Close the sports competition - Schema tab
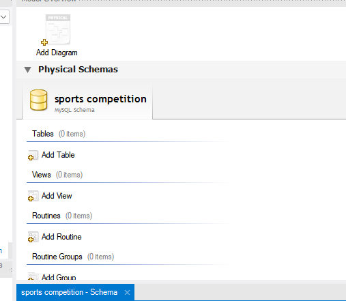This screenshot has height=301, width=346. [x=127, y=292]
